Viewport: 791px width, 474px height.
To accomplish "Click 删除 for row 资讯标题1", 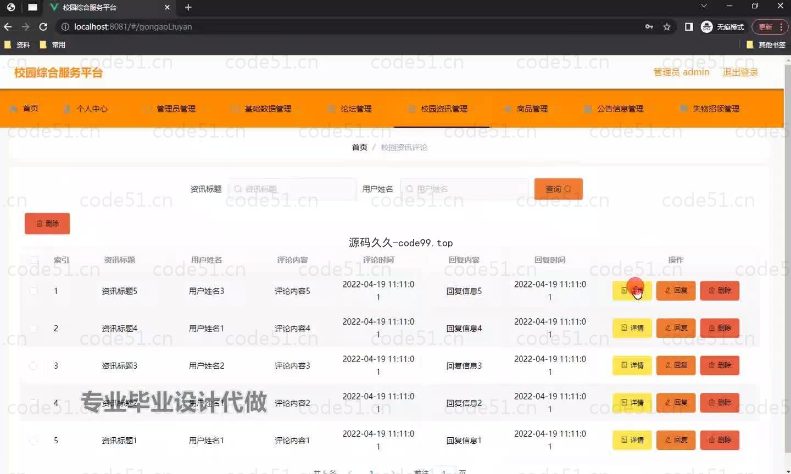I will 720,440.
